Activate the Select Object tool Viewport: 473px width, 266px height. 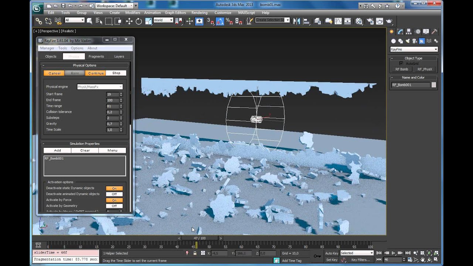[x=90, y=21]
